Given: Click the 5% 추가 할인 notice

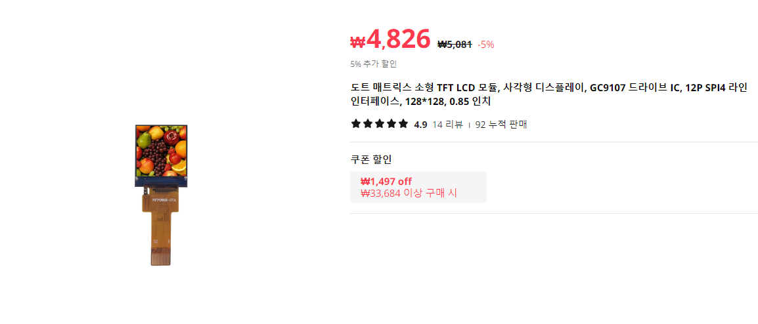Looking at the screenshot, I should coord(374,64).
